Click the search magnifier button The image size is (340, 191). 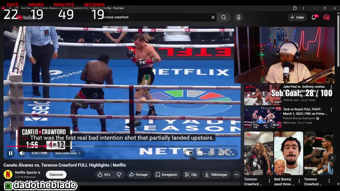pyautogui.click(x=224, y=17)
